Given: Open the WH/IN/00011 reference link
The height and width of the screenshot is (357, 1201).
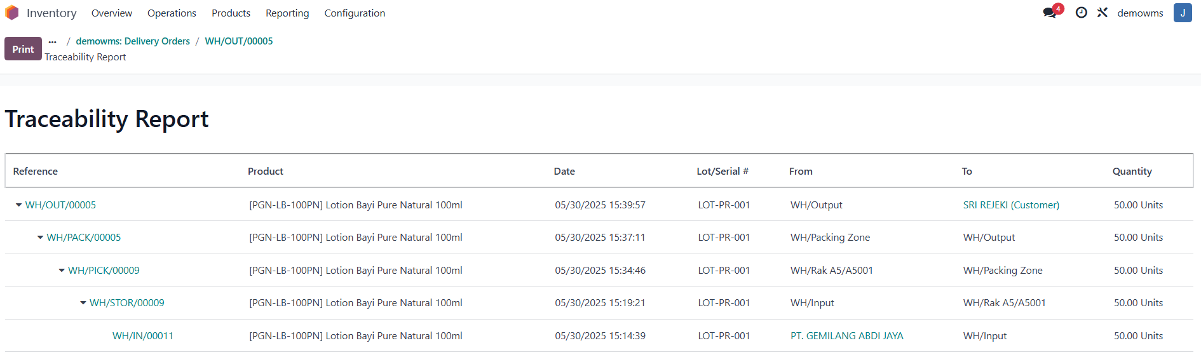Looking at the screenshot, I should click(x=143, y=336).
